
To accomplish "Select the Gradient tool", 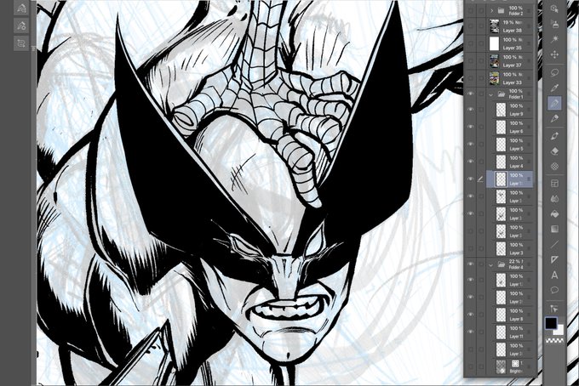I will 554,229.
